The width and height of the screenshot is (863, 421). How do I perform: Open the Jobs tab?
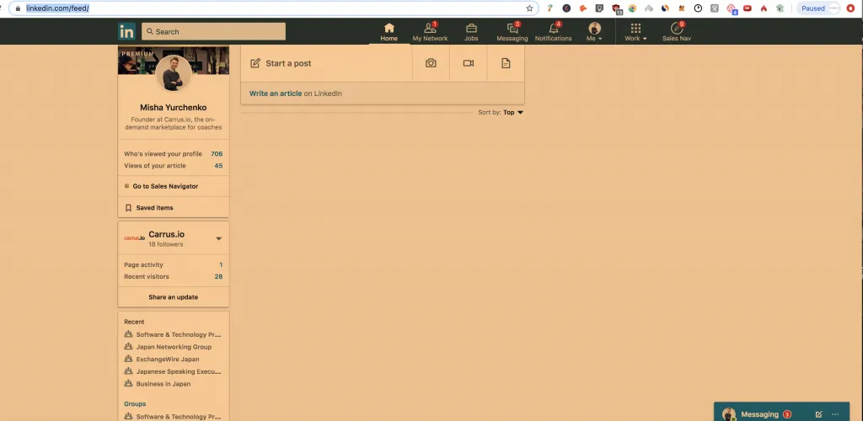point(471,32)
